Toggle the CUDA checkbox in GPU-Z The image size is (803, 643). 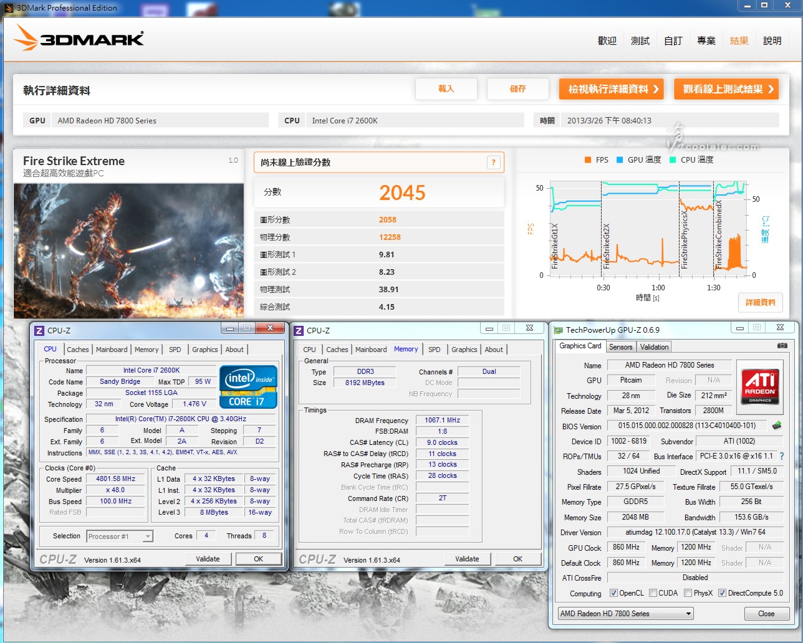coord(653,593)
